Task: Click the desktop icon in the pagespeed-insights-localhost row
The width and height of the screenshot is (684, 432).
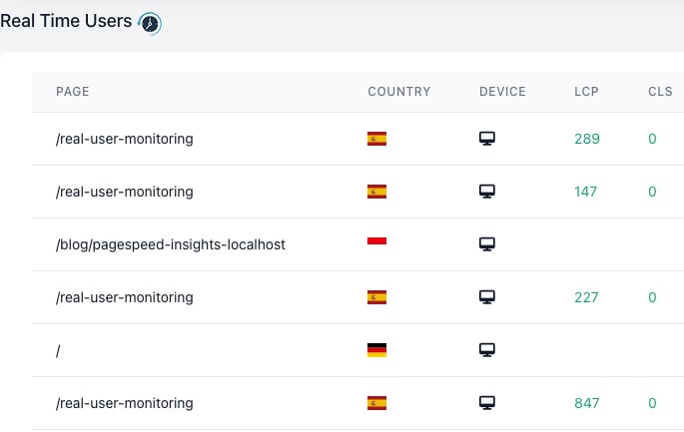Action: point(487,244)
